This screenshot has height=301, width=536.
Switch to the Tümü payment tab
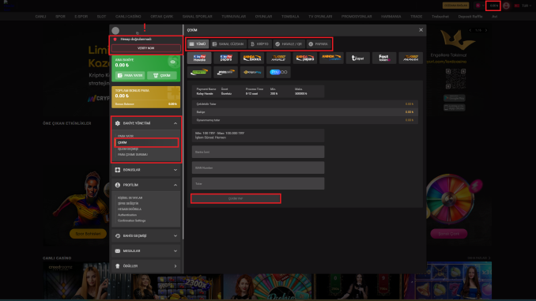(198, 44)
